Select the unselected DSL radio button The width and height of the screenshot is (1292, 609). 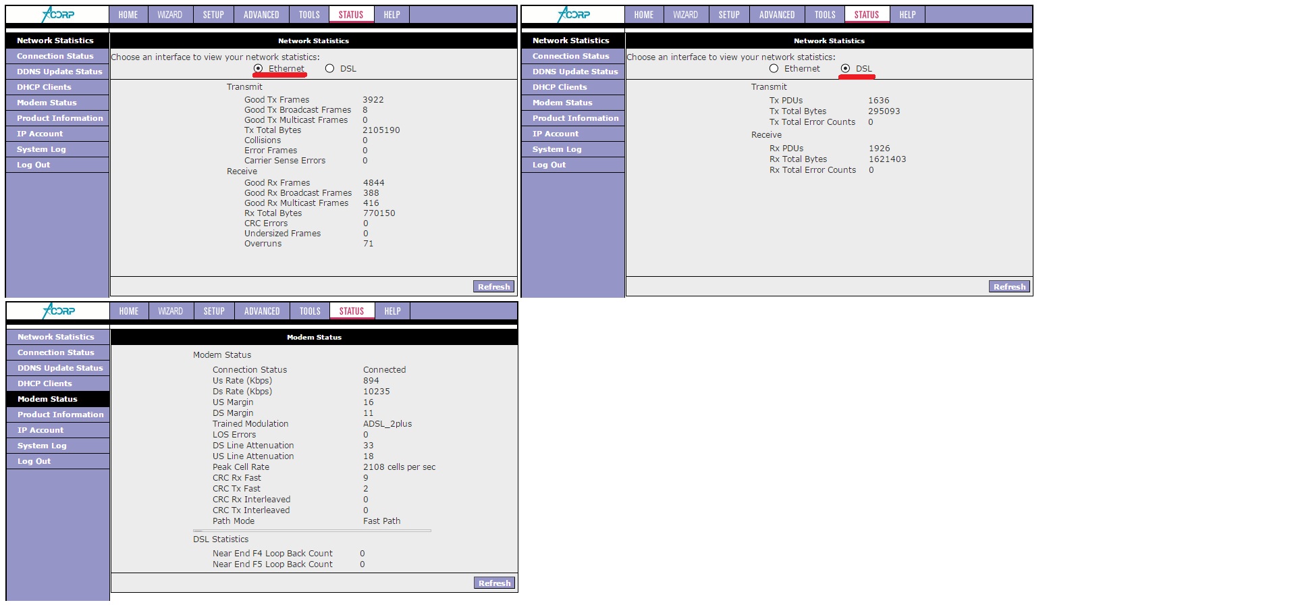pyautogui.click(x=329, y=69)
